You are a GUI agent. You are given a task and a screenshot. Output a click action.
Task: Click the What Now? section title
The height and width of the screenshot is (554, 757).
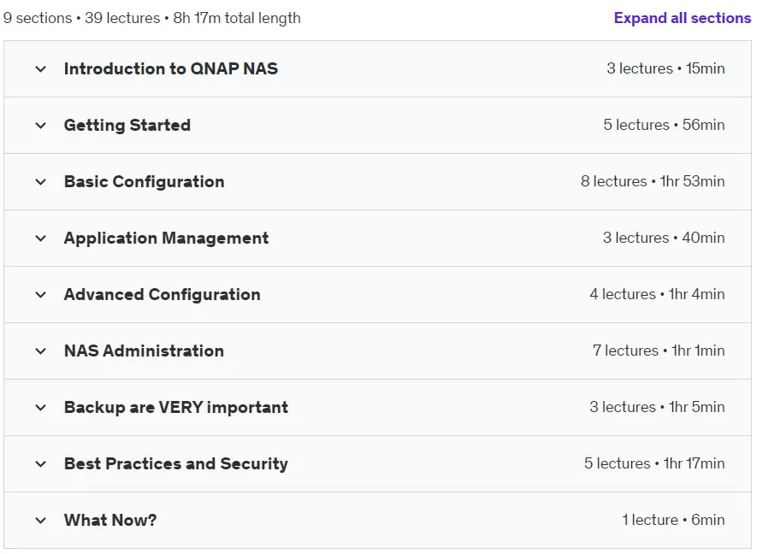click(110, 520)
